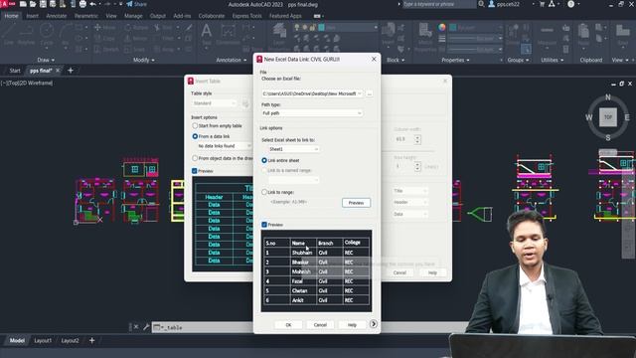Click the Undo arrow in Quick Access toolbar
The image size is (636, 358).
93,4
